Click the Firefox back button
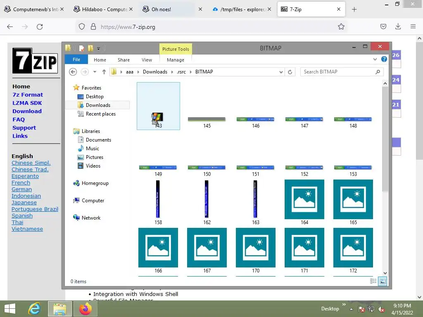Viewport: 423px width, 317px height. click(x=10, y=27)
